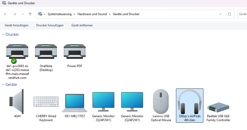
Task: Collapse the Geräte section
Action: tap(3, 85)
